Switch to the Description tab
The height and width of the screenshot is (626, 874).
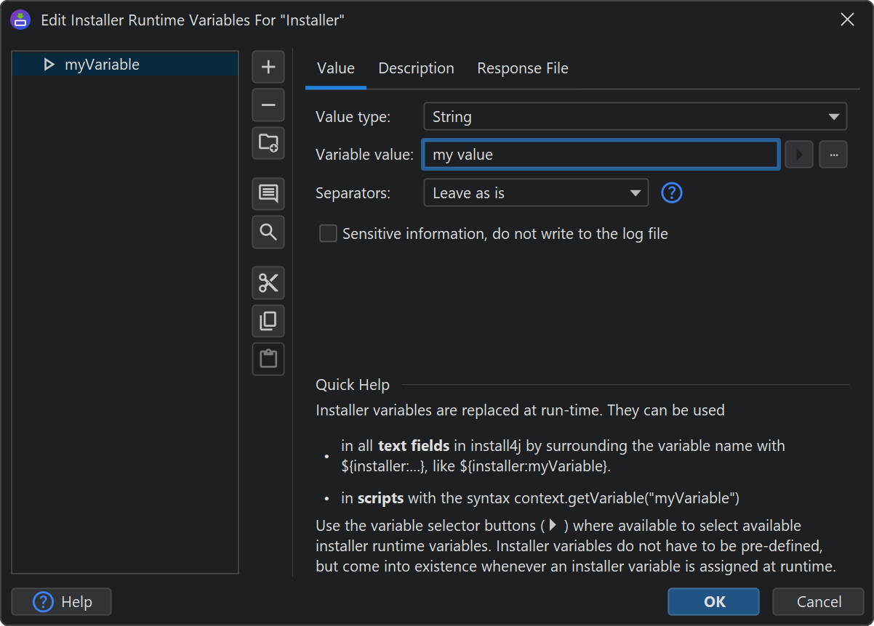tap(416, 68)
